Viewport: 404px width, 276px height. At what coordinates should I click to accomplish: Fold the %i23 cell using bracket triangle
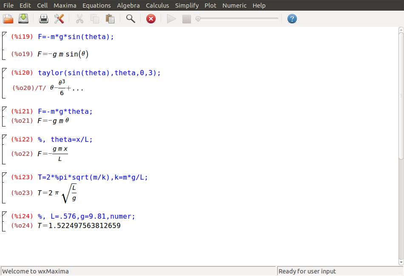tap(4, 175)
